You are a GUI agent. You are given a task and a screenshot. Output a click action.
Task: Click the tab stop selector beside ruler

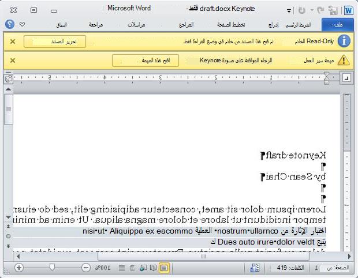coord(347,78)
